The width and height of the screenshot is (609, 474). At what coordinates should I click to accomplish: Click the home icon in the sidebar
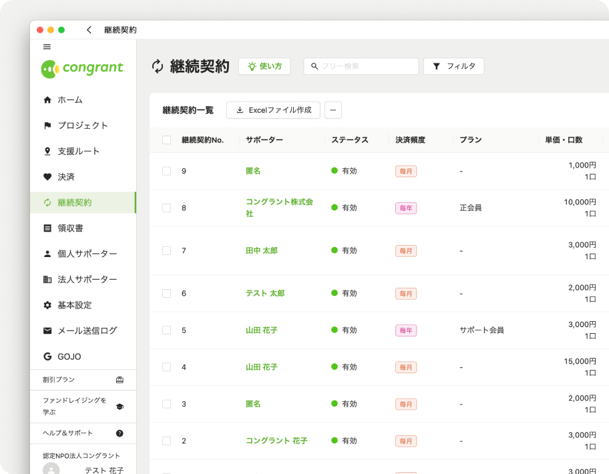point(47,99)
